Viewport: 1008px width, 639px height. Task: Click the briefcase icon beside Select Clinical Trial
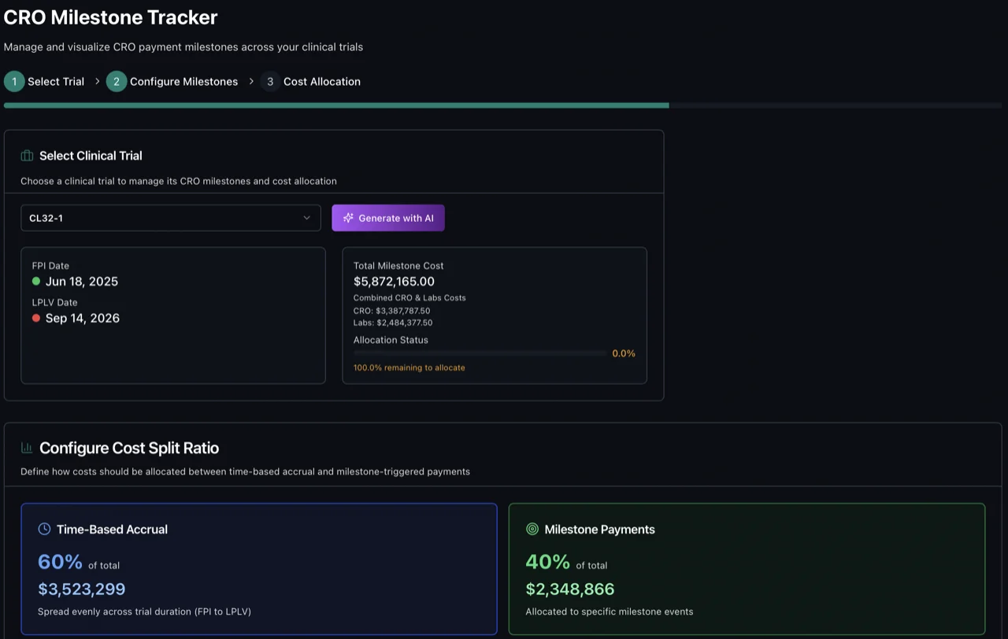pos(27,155)
